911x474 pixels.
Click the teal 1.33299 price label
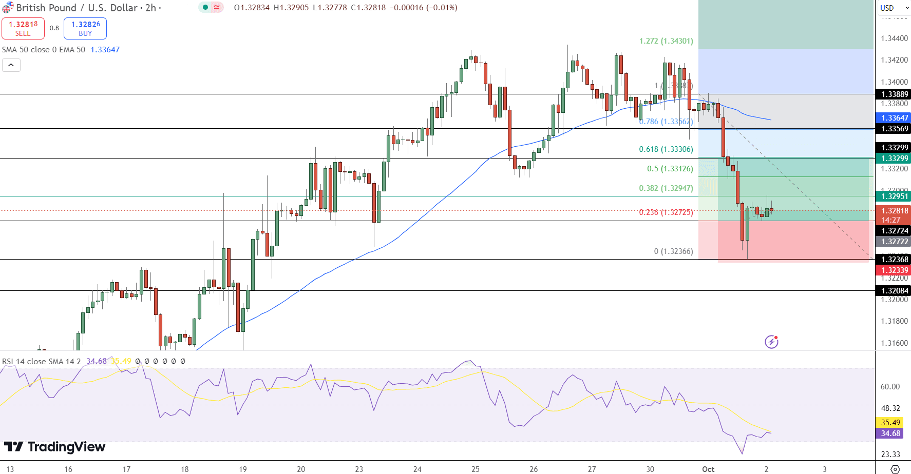click(894, 159)
